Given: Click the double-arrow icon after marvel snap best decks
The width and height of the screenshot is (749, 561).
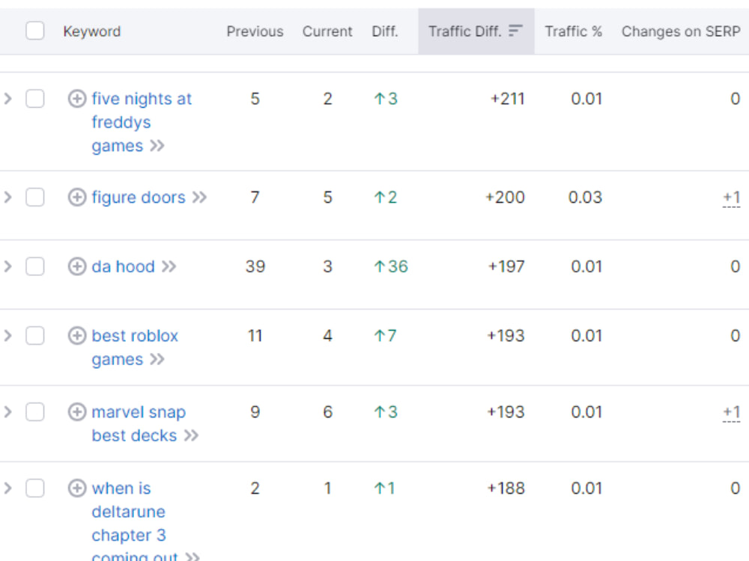Looking at the screenshot, I should (x=192, y=435).
